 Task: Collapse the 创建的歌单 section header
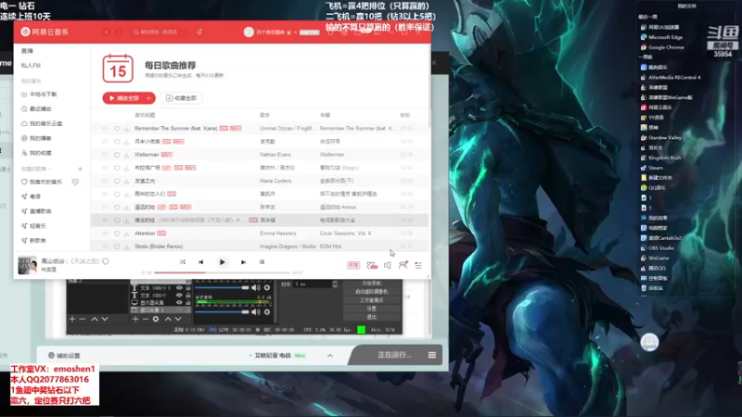pyautogui.click(x=35, y=169)
